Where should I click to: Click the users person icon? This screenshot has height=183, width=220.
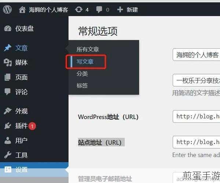(8, 141)
